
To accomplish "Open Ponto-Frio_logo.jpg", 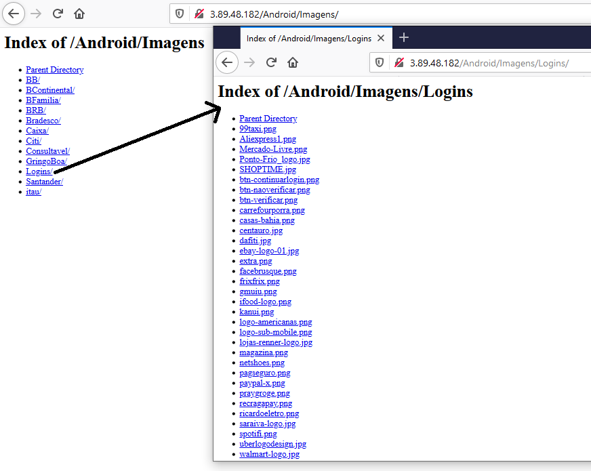I will click(274, 159).
